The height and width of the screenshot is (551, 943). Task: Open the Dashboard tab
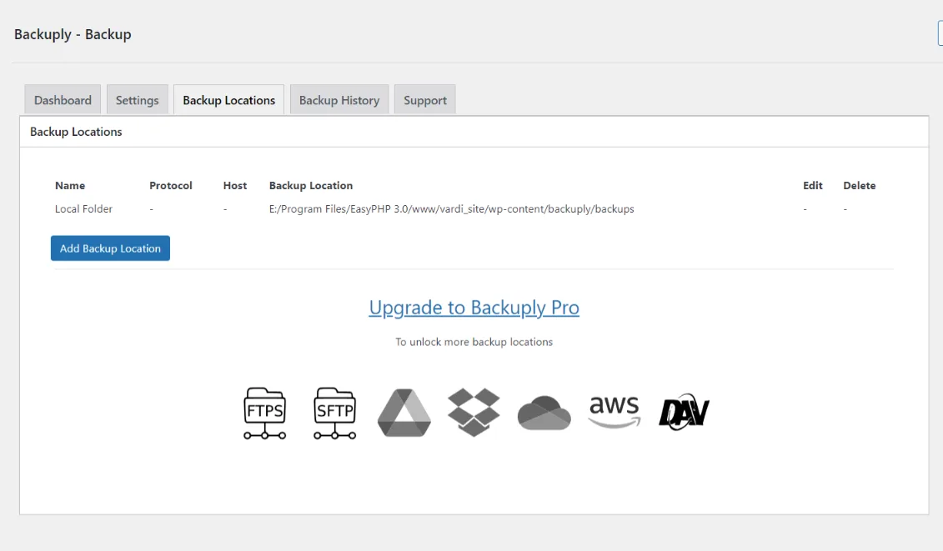63,100
